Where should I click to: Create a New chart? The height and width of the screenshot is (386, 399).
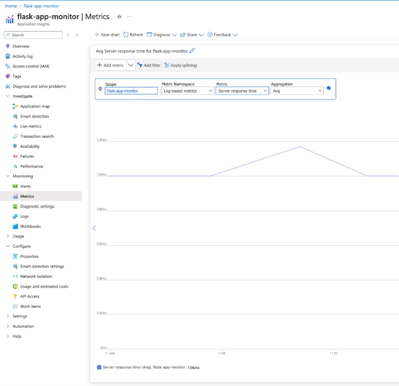107,35
